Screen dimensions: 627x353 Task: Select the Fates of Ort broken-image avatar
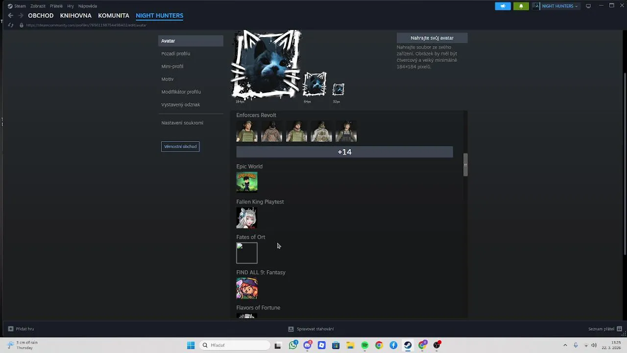[247, 253]
